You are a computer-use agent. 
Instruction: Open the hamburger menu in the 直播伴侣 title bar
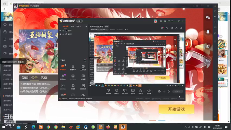(172, 21)
